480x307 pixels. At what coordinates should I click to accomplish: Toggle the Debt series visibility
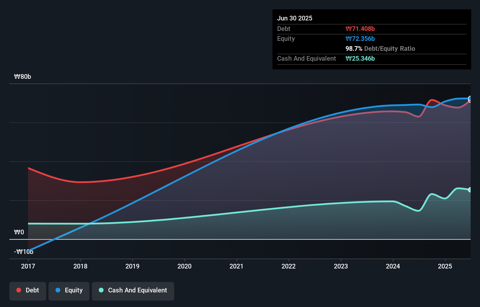click(x=28, y=291)
